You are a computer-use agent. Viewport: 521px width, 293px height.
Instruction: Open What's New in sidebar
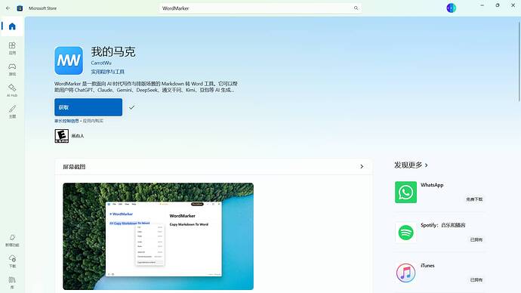pyautogui.click(x=12, y=240)
